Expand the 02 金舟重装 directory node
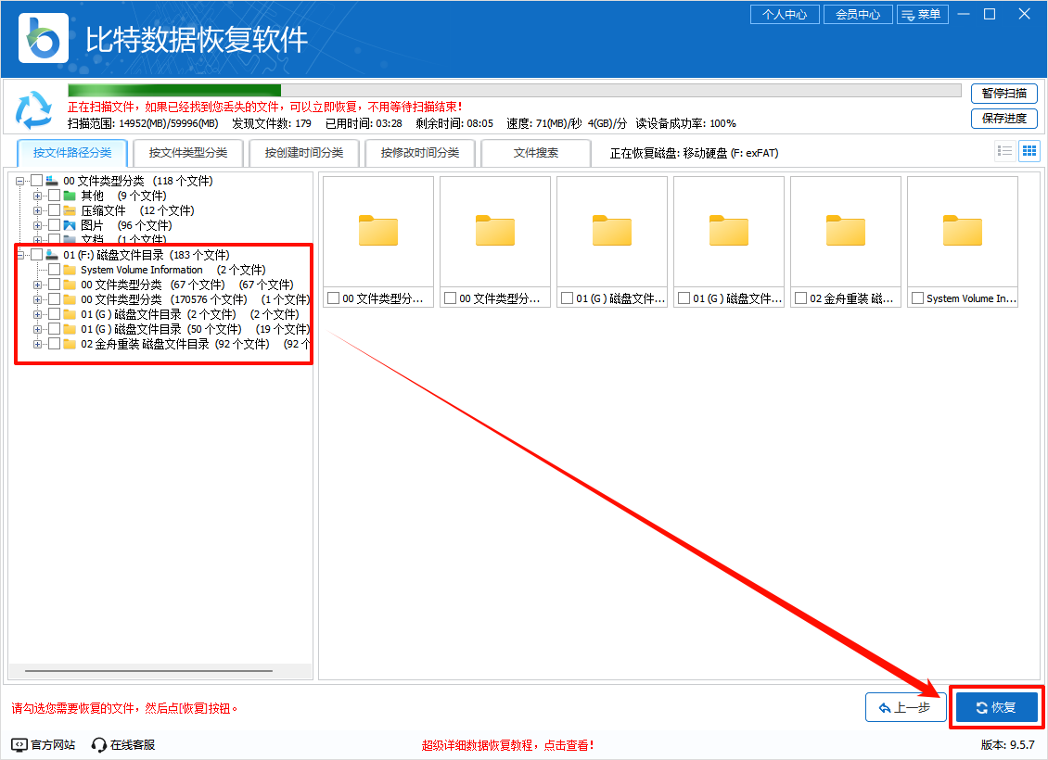 click(x=37, y=345)
